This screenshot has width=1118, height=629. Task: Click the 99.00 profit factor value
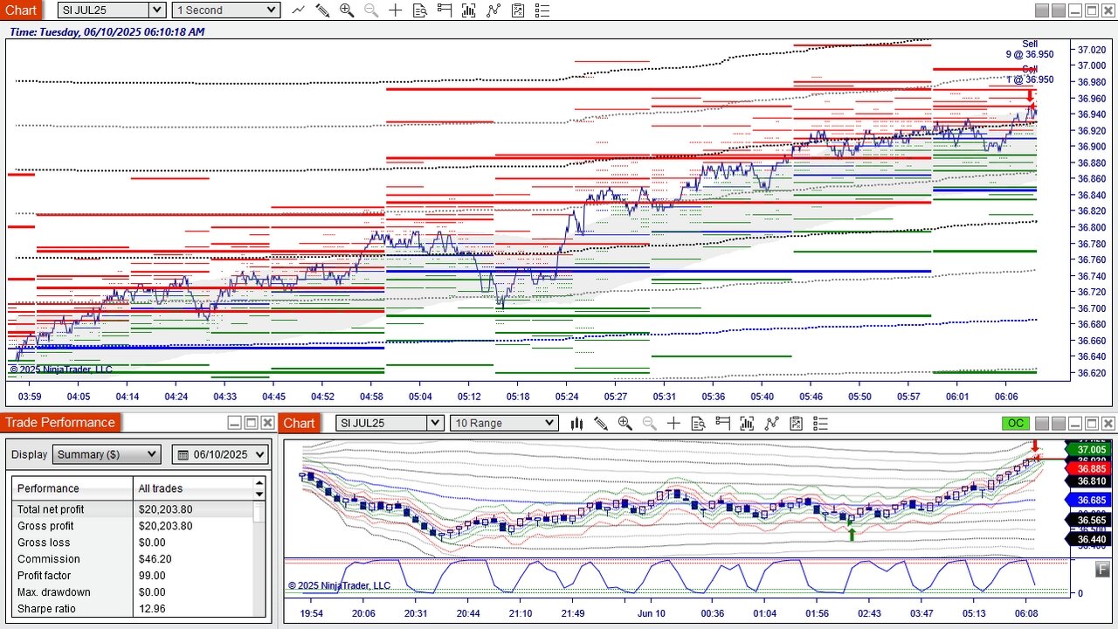152,576
